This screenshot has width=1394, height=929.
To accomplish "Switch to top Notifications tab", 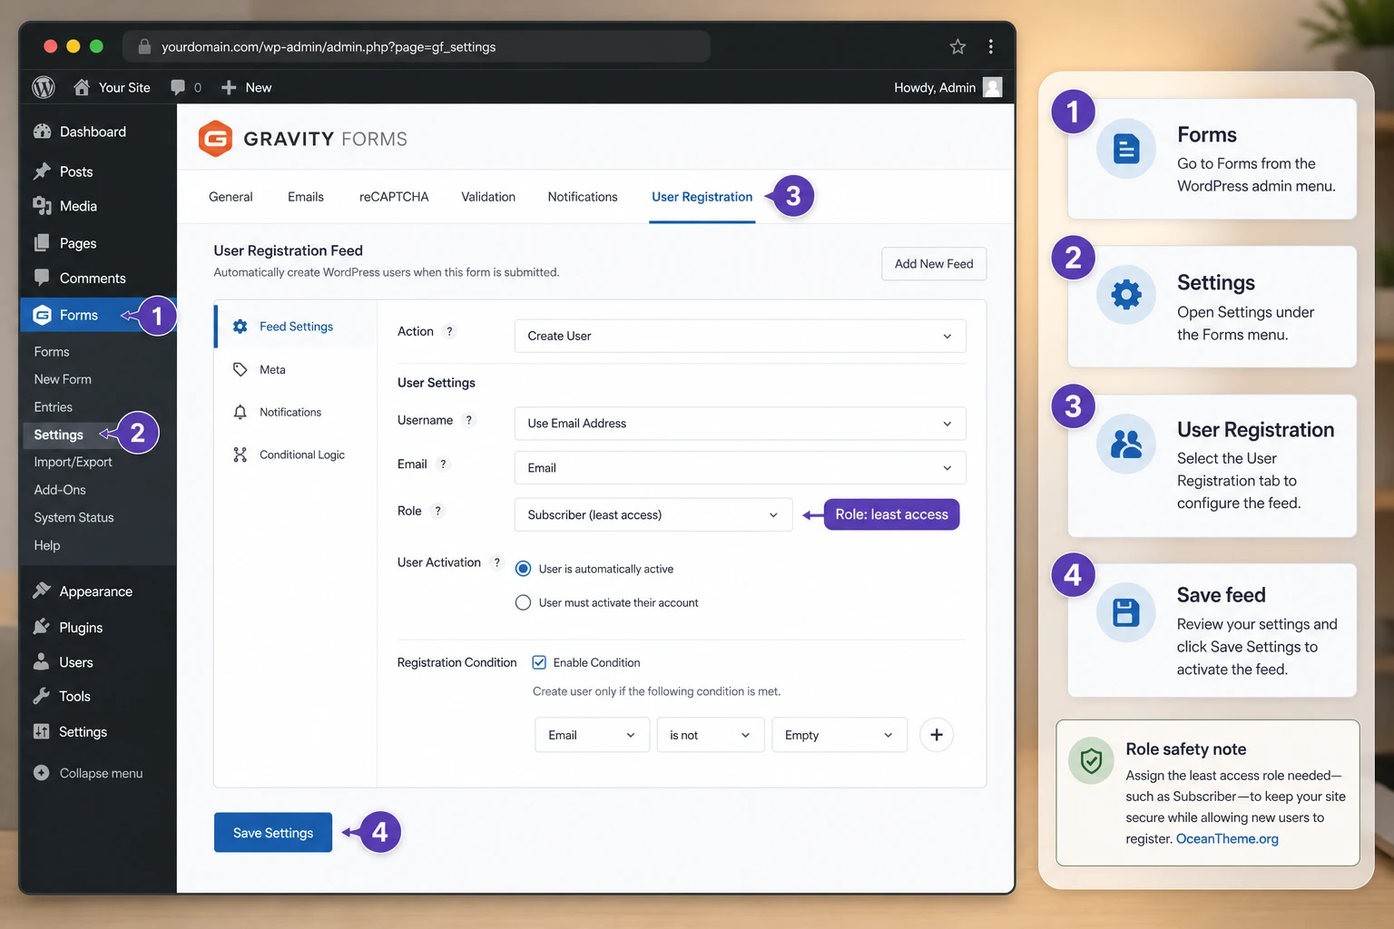I will (583, 197).
